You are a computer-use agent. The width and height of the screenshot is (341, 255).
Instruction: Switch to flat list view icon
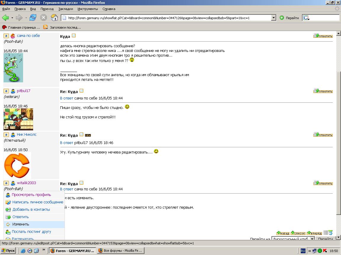tap(326, 233)
